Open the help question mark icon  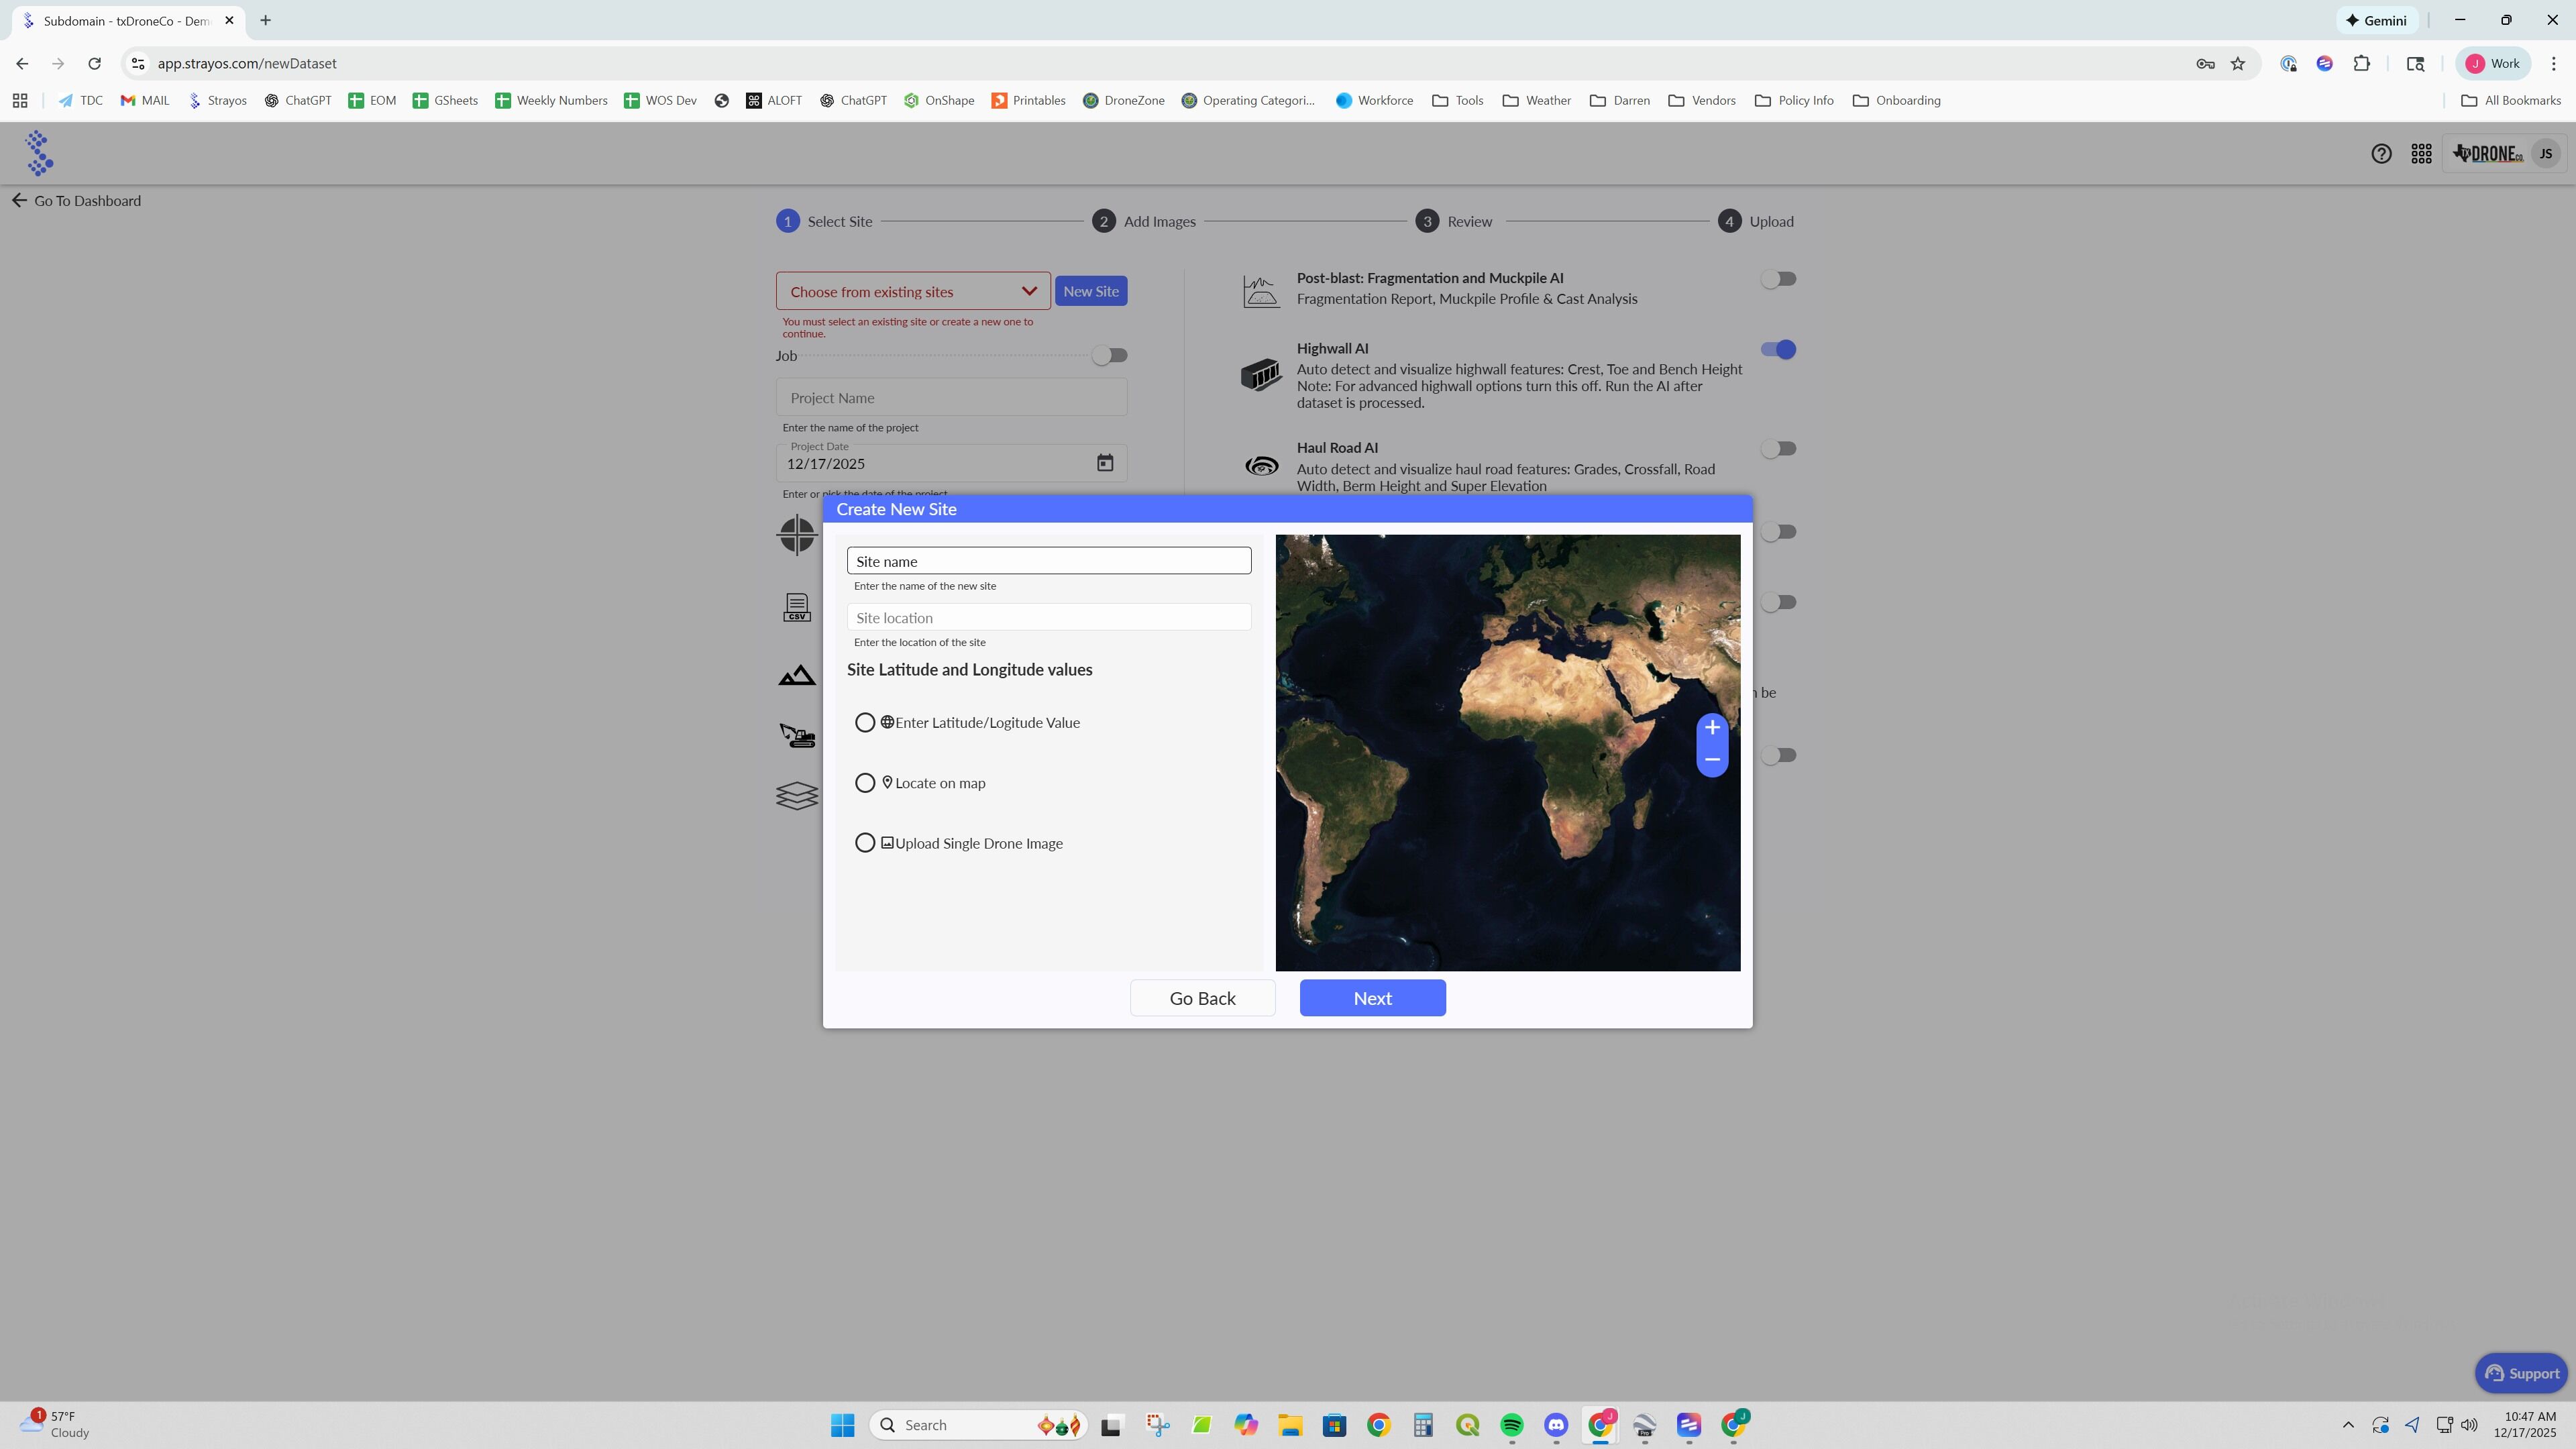(x=2381, y=154)
